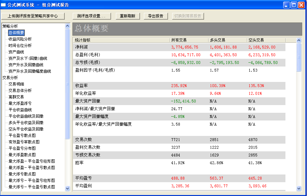Click the 所有交易 column header

[x=189, y=40]
